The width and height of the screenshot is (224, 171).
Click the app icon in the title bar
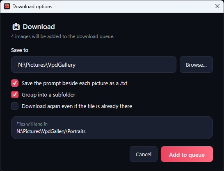(x=7, y=6)
